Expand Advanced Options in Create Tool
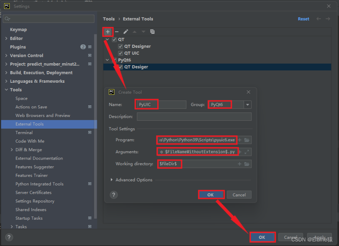Viewport: 339px width, 246px height. (x=112, y=179)
